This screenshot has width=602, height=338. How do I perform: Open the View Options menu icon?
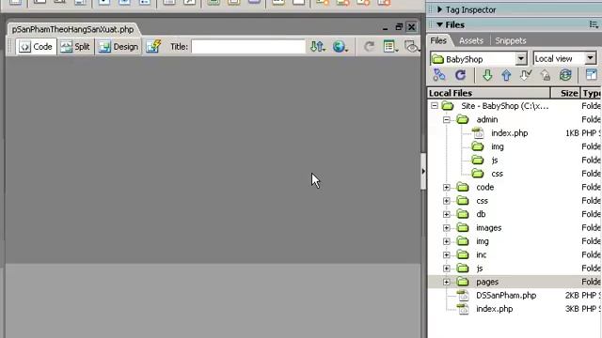390,47
